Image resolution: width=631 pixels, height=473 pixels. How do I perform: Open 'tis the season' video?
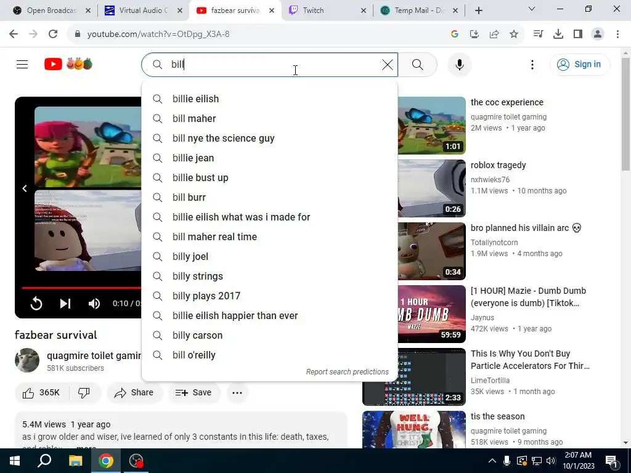point(498,416)
